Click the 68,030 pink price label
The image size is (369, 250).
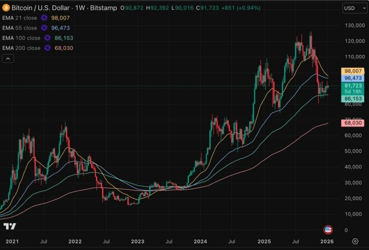[x=353, y=123]
